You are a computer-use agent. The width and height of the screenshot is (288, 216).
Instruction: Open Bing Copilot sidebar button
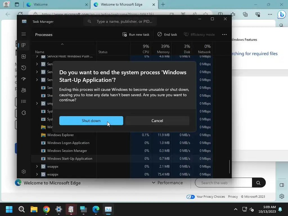click(x=282, y=14)
